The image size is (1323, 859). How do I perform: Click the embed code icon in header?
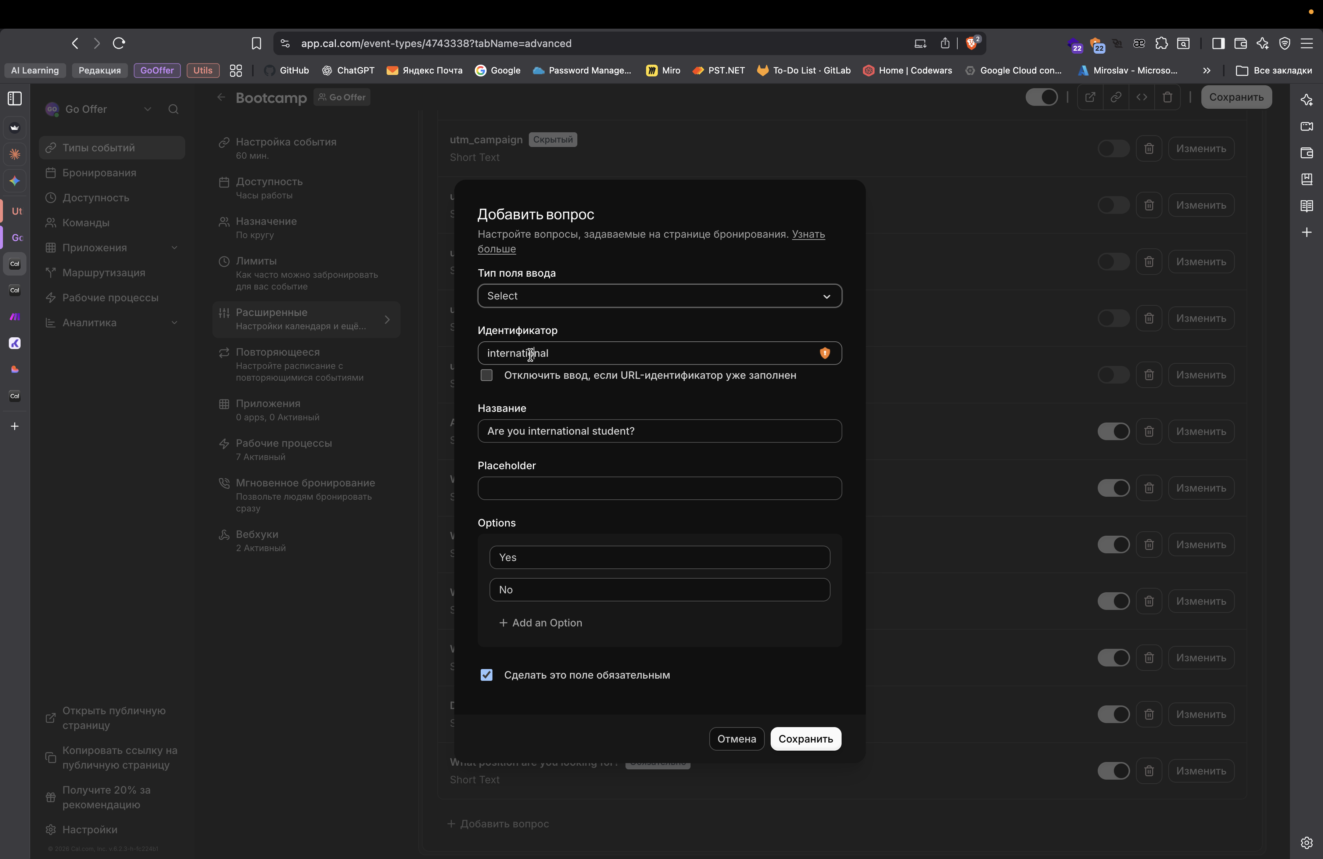[x=1142, y=97]
